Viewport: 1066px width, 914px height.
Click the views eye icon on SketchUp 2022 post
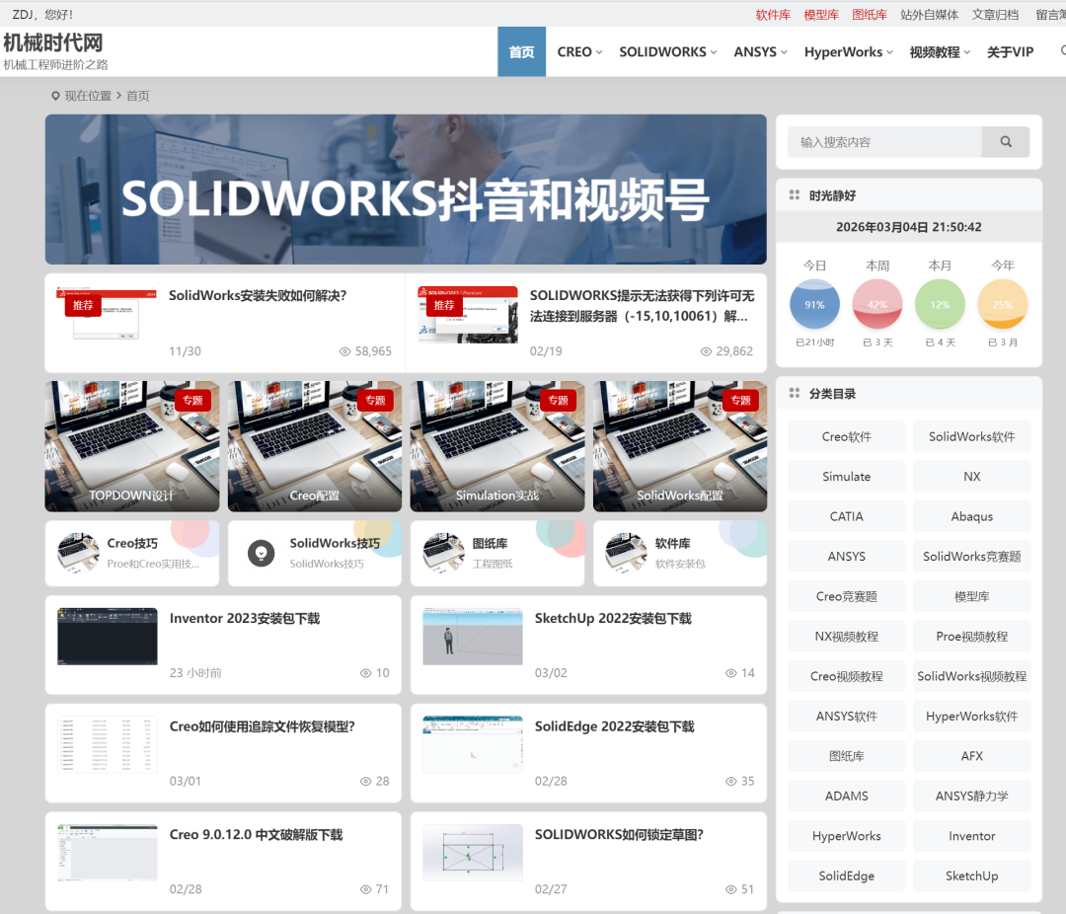730,673
